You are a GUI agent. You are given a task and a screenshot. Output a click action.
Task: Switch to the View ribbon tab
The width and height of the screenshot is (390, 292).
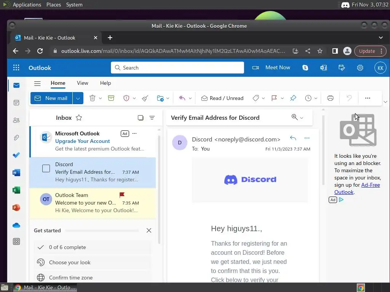point(82,83)
